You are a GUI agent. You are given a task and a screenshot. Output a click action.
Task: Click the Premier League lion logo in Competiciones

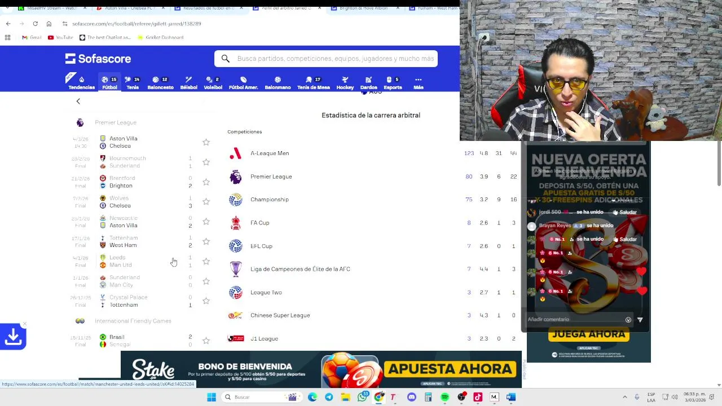point(235,176)
